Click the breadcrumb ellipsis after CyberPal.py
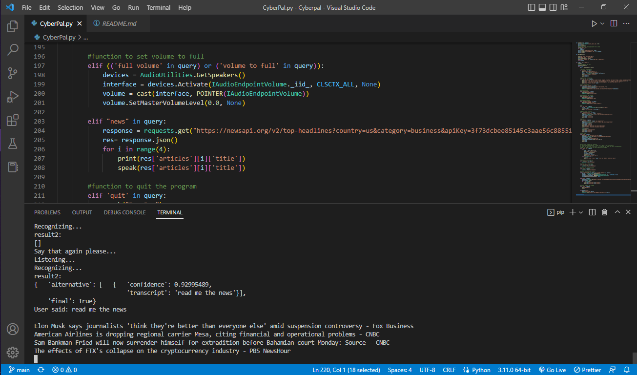The image size is (637, 375). [85, 37]
